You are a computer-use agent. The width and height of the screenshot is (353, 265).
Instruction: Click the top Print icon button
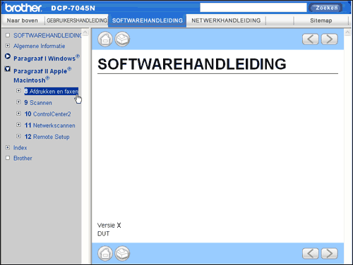coord(122,39)
